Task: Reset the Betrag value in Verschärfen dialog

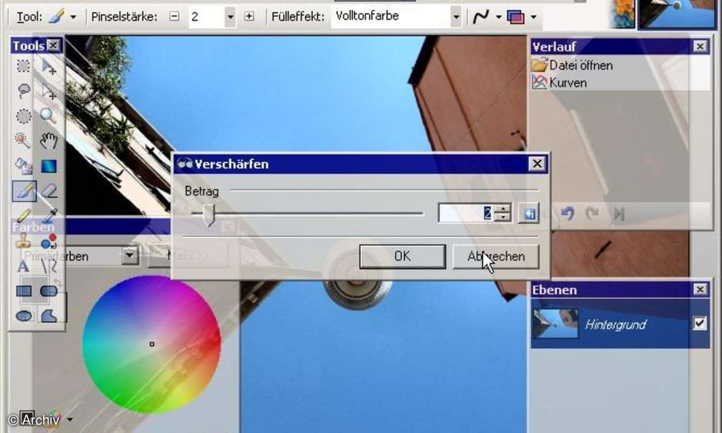Action: coord(528,213)
